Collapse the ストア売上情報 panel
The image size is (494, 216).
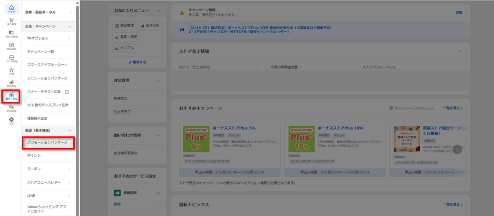(460, 51)
